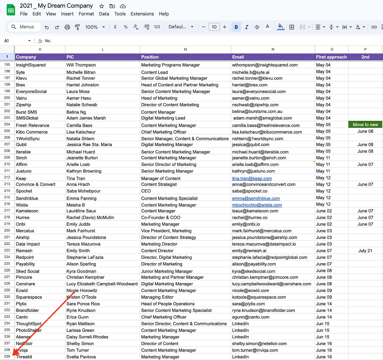Select row 204 header
The image size is (383, 360).
point(7,124)
